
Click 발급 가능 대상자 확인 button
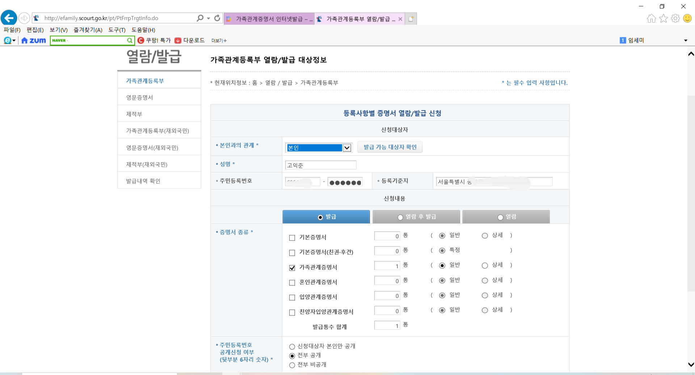[390, 147]
